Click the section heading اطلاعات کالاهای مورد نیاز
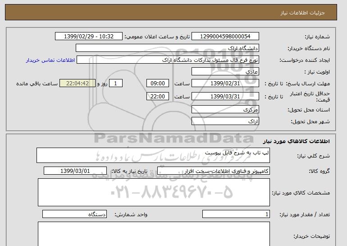This screenshot has height=246, width=347. [297, 141]
